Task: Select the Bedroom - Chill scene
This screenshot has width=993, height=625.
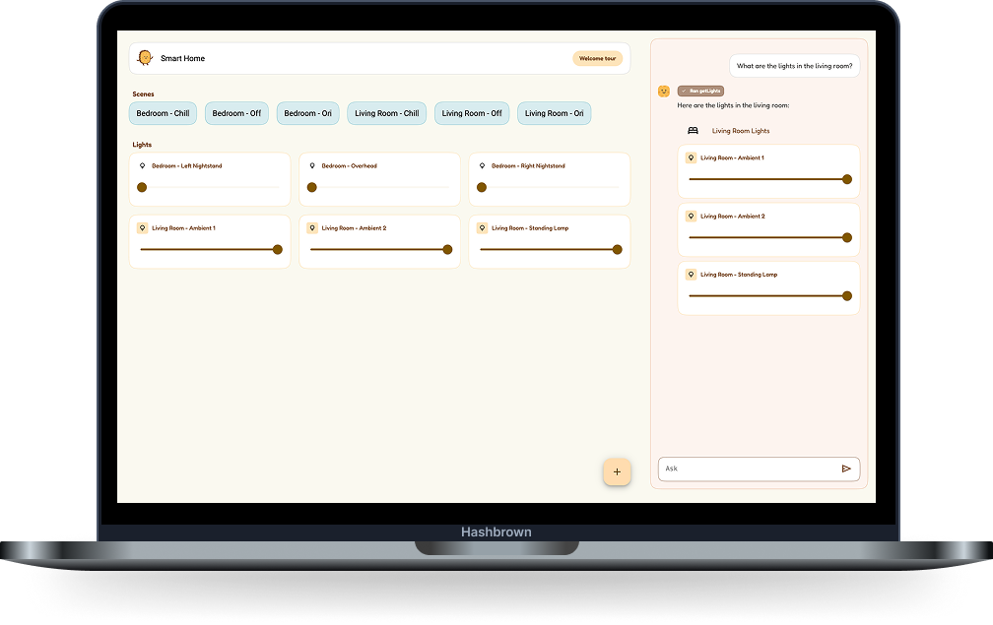Action: 163,113
